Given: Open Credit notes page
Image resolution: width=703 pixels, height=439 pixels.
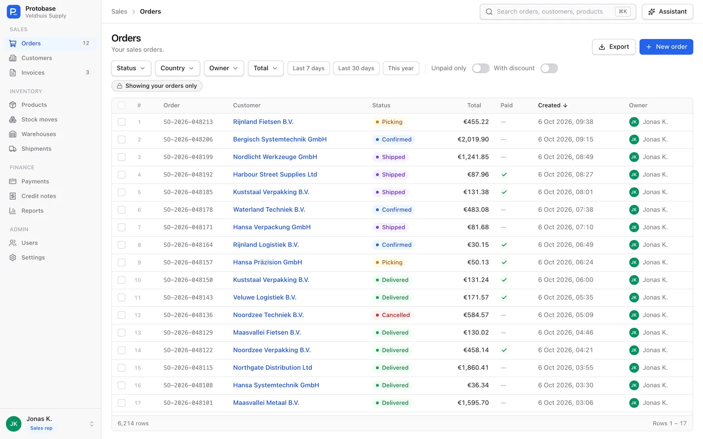Looking at the screenshot, I should (51, 196).
